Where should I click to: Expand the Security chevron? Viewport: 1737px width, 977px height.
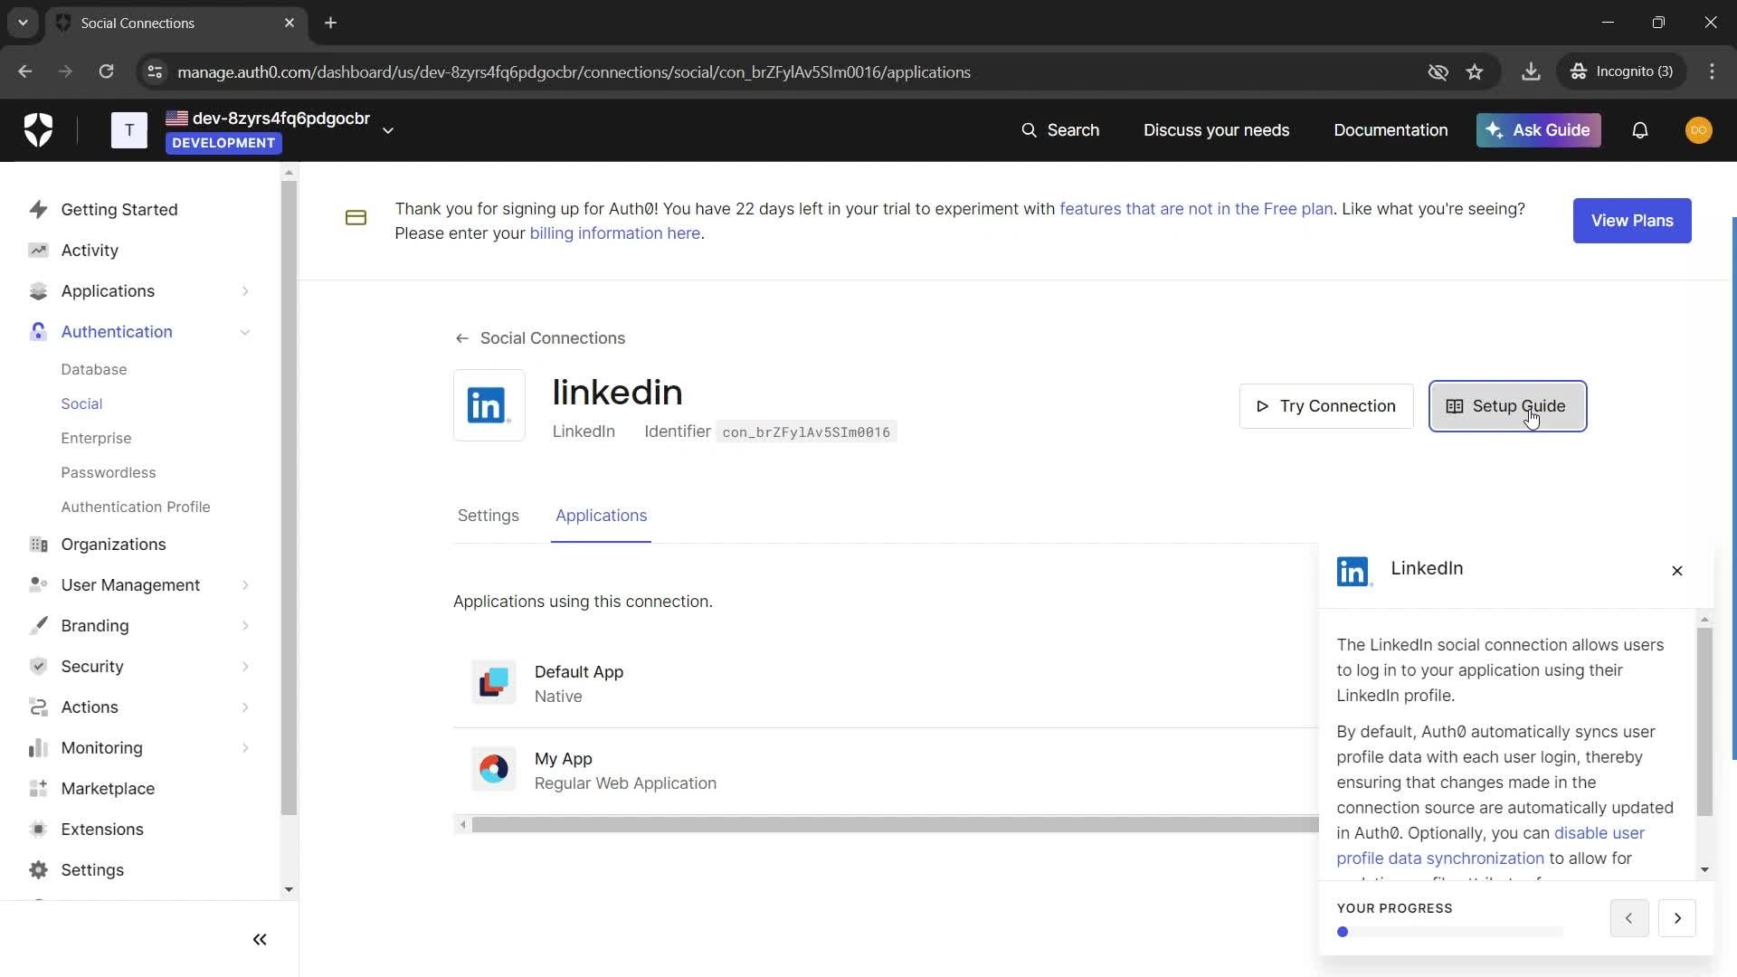click(x=245, y=667)
